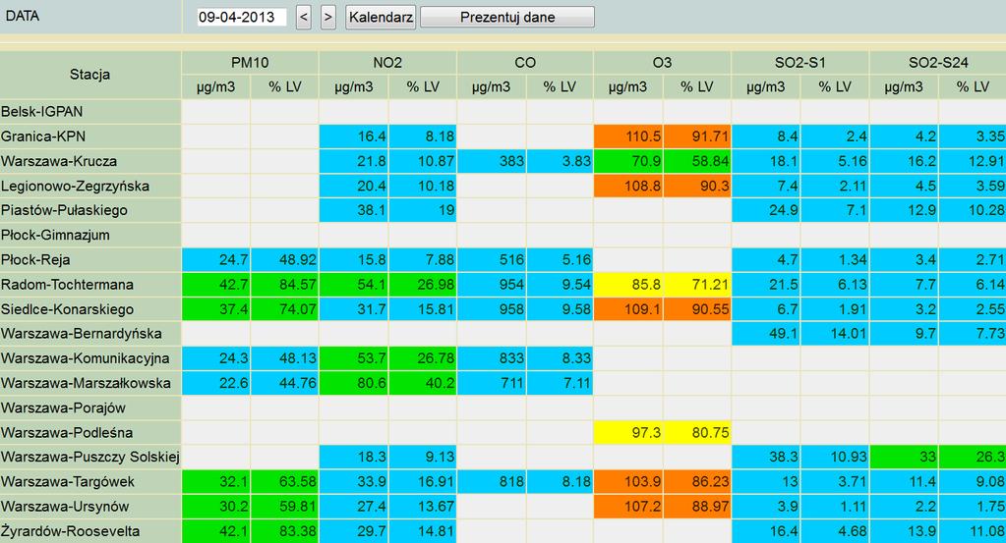Image resolution: width=1006 pixels, height=543 pixels.
Task: Select the NO2 column header
Action: 387,63
